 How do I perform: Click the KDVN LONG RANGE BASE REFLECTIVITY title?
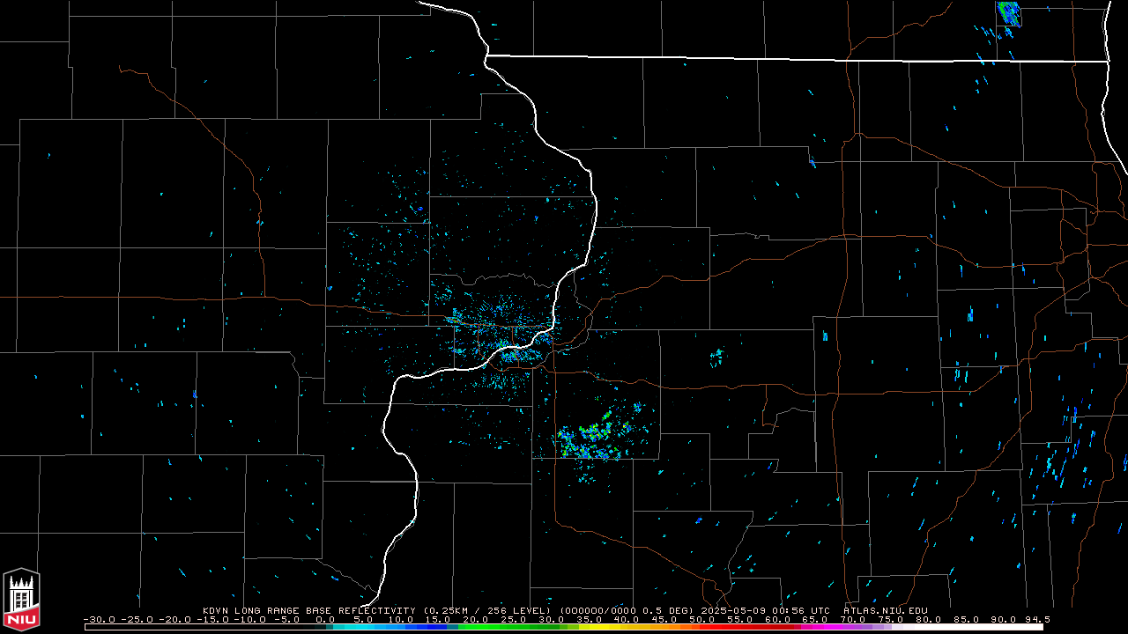tap(311, 610)
